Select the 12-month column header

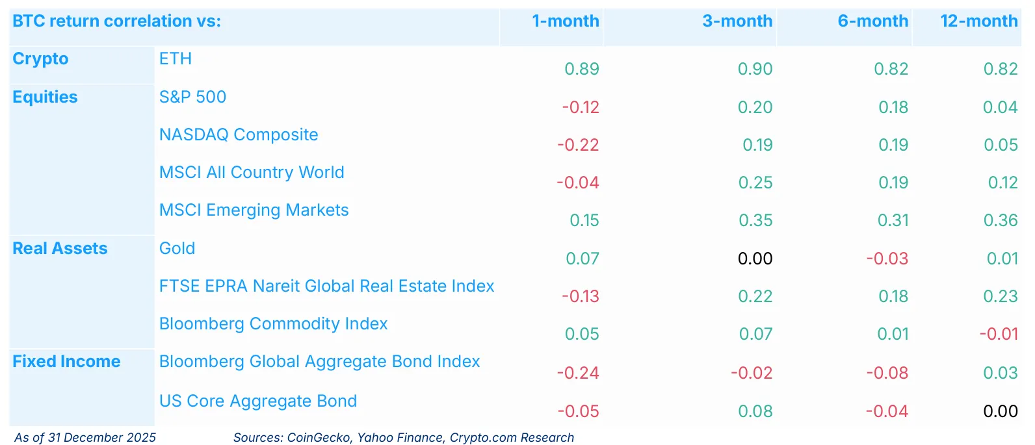(978, 21)
